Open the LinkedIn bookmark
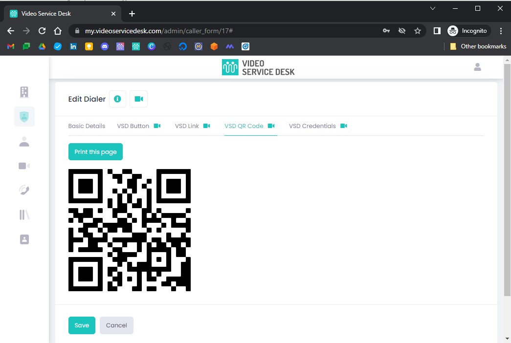Viewport: 511px width, 343px height. pos(73,46)
